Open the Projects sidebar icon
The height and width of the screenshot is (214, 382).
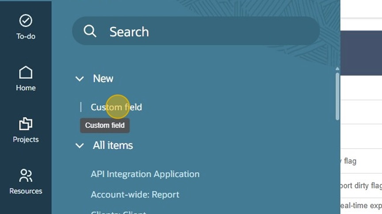click(x=26, y=124)
